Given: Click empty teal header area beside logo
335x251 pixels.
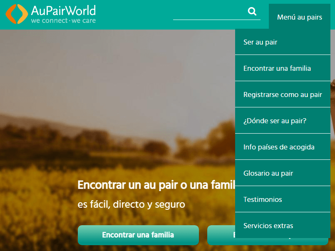Looking at the screenshot, I should coord(133,15).
